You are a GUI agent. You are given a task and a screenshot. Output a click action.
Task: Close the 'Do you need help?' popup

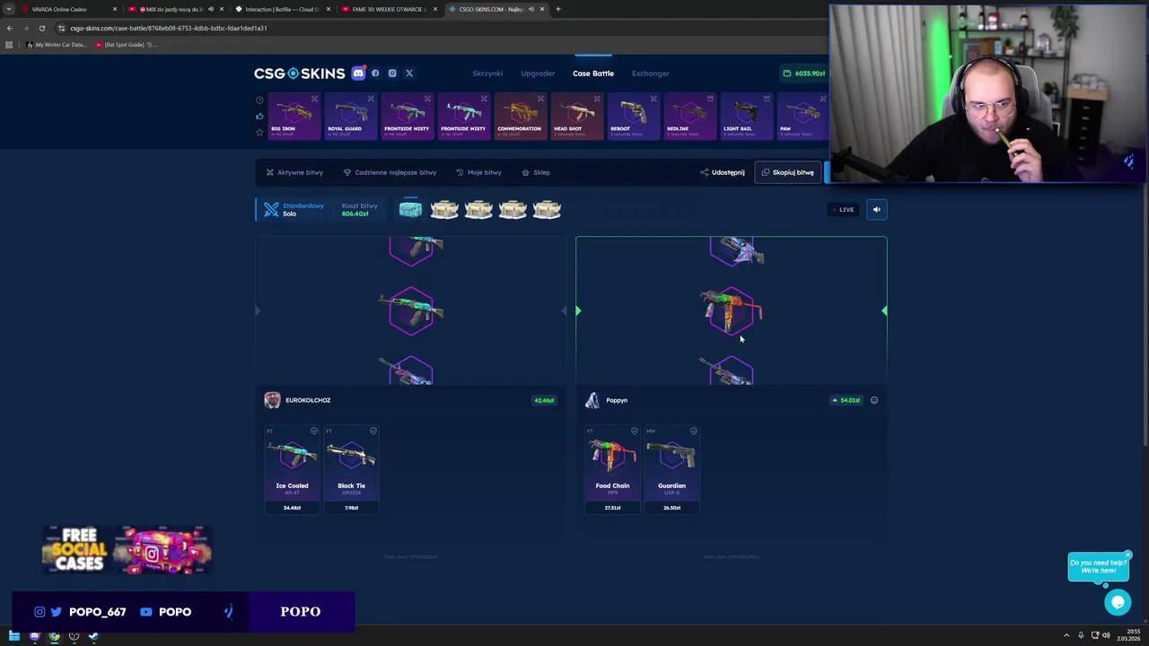(1127, 554)
